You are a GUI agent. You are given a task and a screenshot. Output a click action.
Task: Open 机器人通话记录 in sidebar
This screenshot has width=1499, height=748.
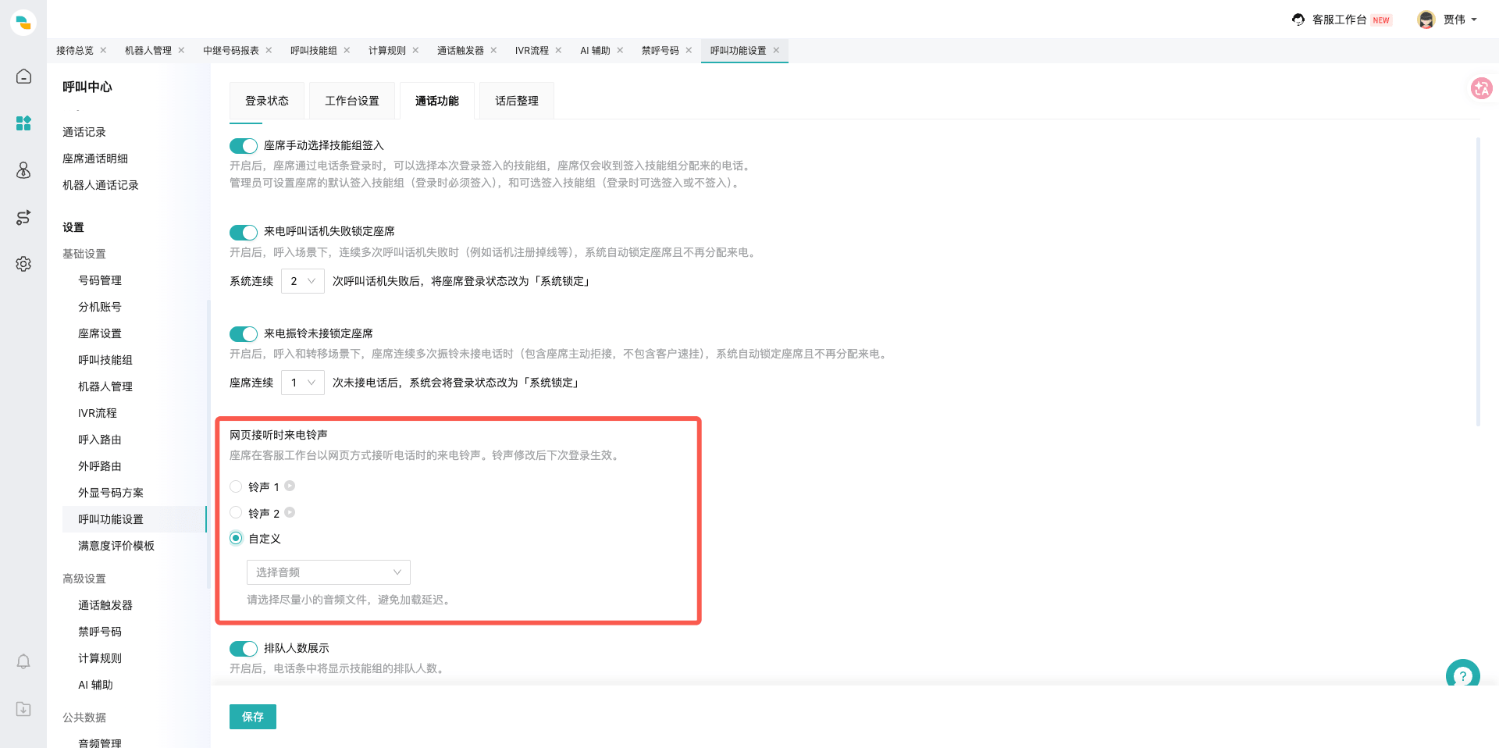coord(101,185)
